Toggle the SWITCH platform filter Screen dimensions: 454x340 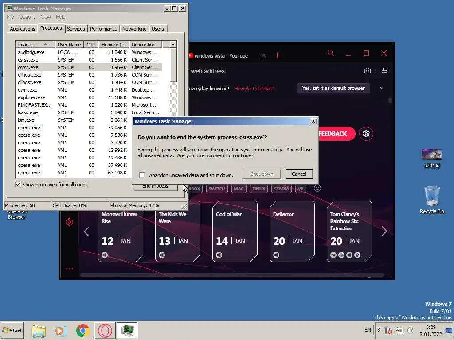click(x=216, y=189)
